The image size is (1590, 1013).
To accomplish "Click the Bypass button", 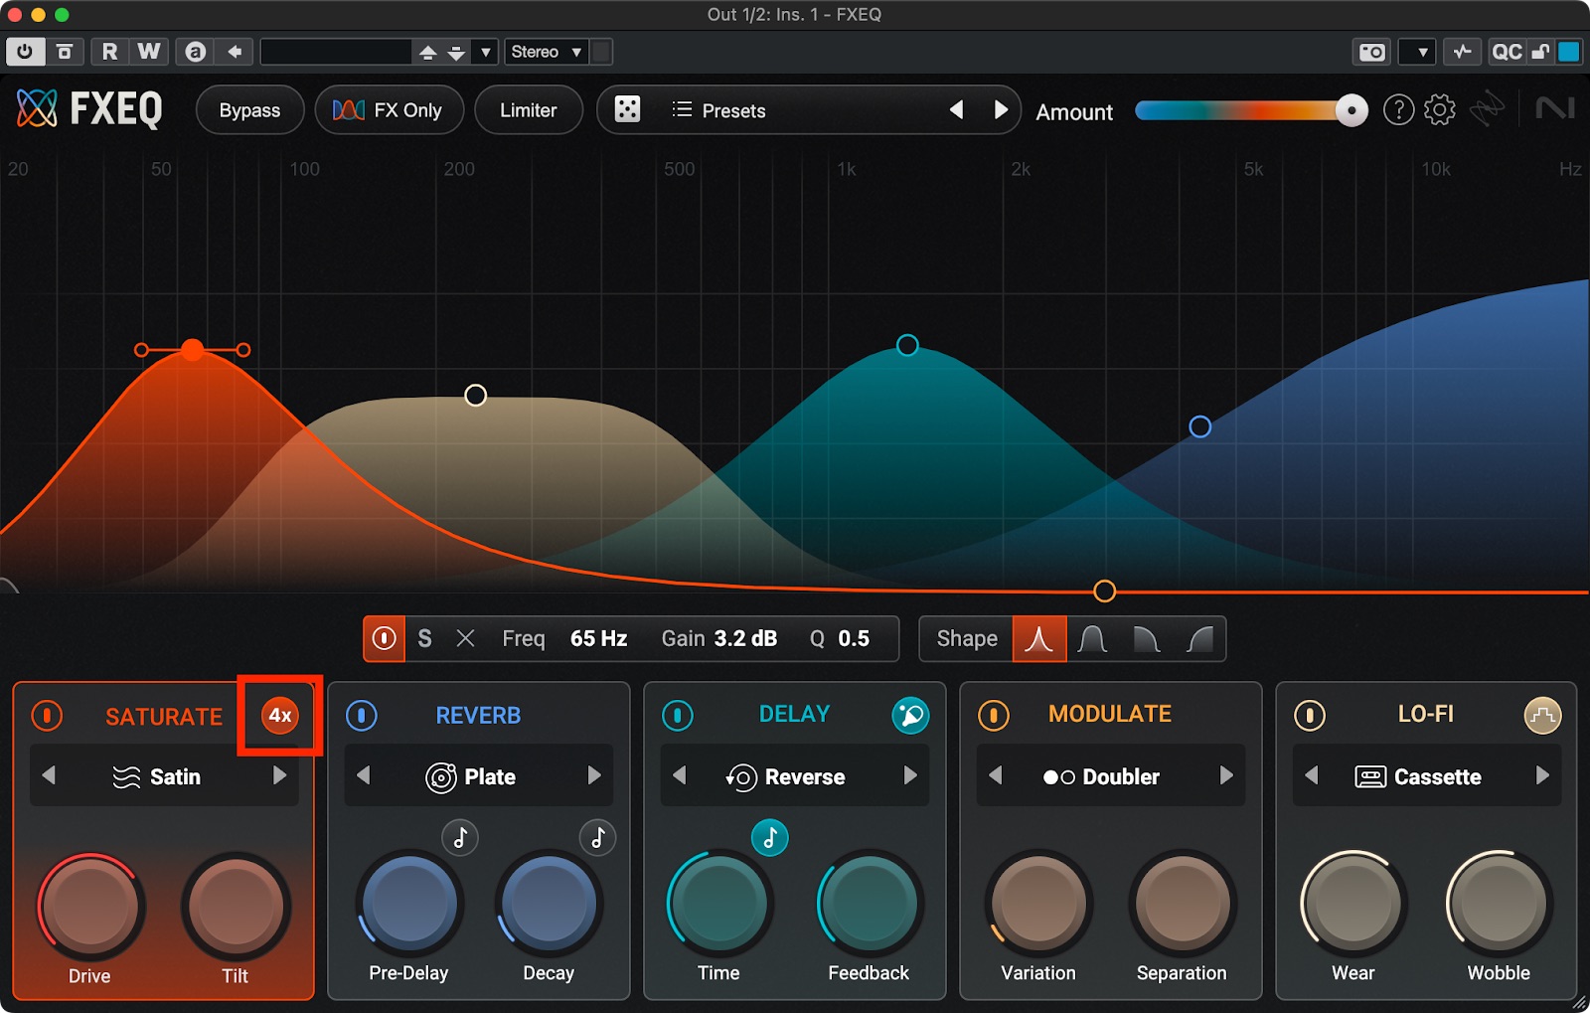I will (249, 110).
